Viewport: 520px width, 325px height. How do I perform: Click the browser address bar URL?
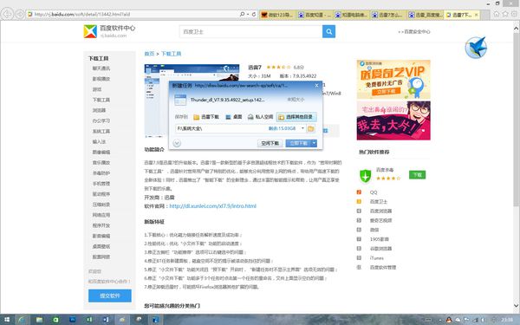click(82, 14)
